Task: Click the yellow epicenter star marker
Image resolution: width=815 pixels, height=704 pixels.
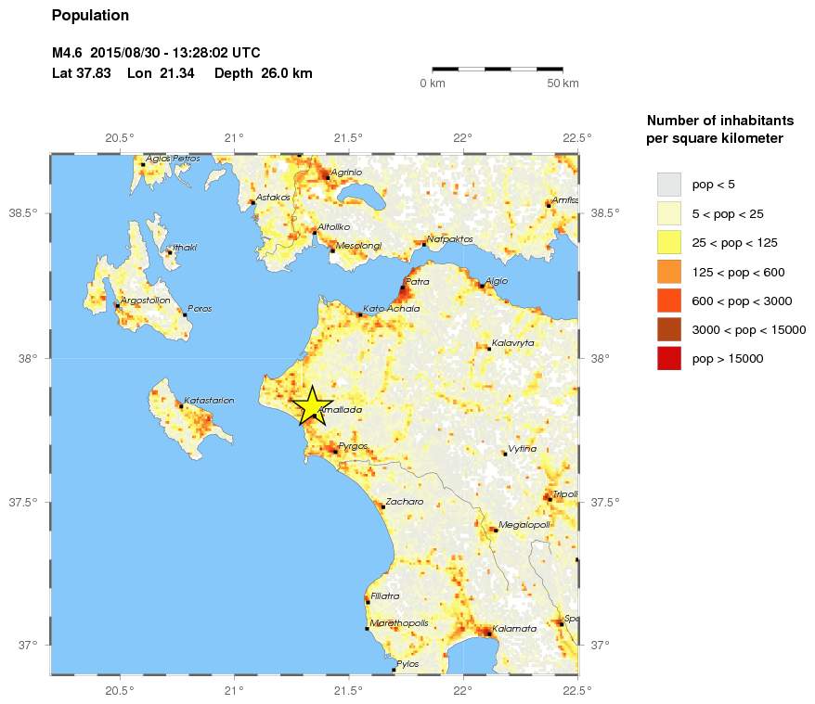Action: [311, 406]
